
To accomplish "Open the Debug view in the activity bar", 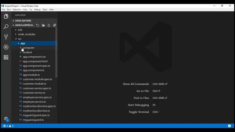I will point(6,47).
